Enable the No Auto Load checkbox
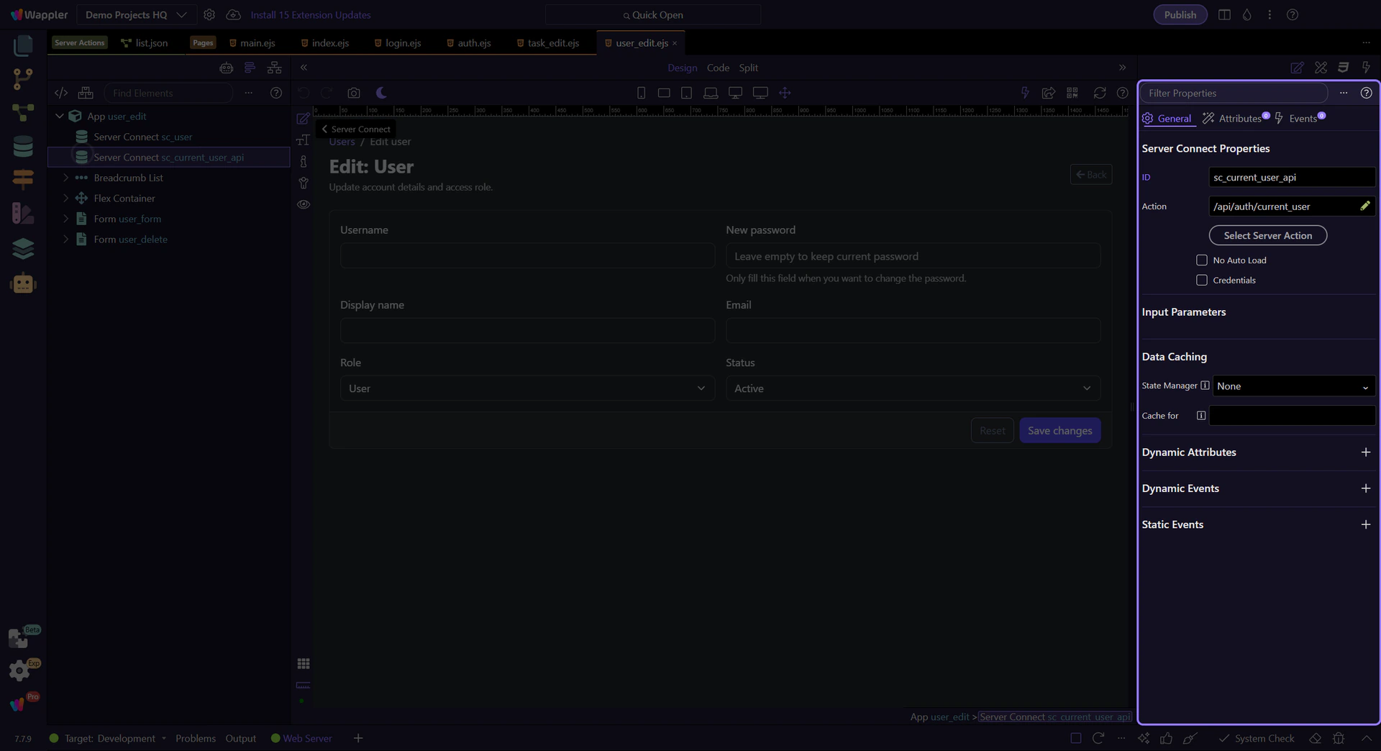The image size is (1381, 751). (1201, 260)
